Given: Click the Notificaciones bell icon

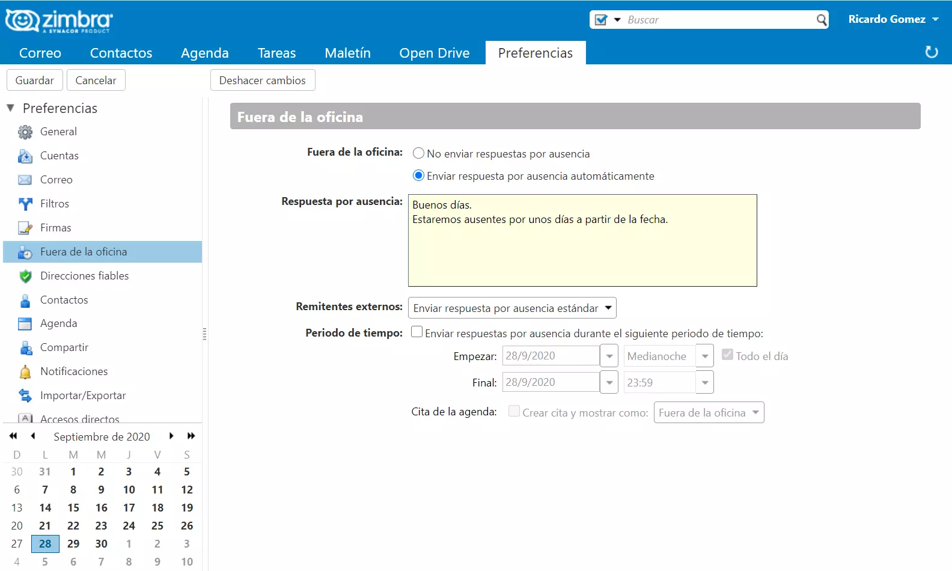Looking at the screenshot, I should tap(25, 372).
